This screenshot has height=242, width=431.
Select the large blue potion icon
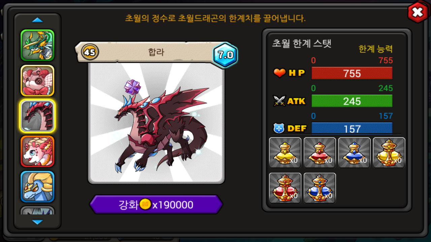(x=320, y=188)
